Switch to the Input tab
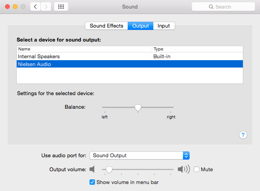Screen dimensions: 260x191 click(163, 26)
